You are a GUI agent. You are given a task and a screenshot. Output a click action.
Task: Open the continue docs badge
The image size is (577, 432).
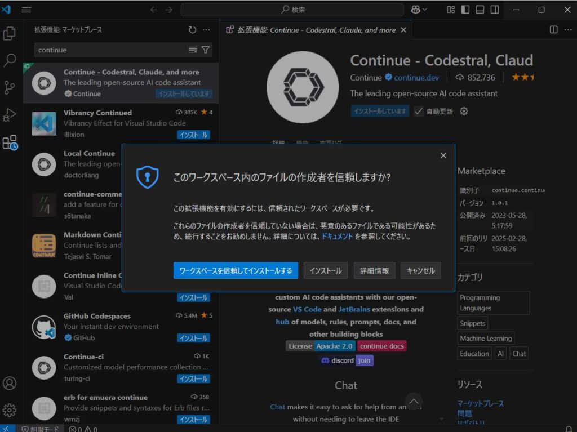click(x=381, y=346)
